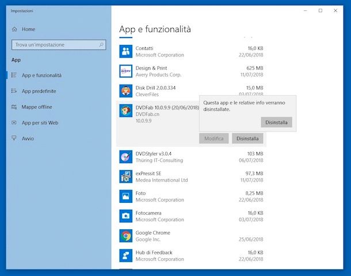
Task: Click the Disk Drill app icon
Action: pos(126,91)
